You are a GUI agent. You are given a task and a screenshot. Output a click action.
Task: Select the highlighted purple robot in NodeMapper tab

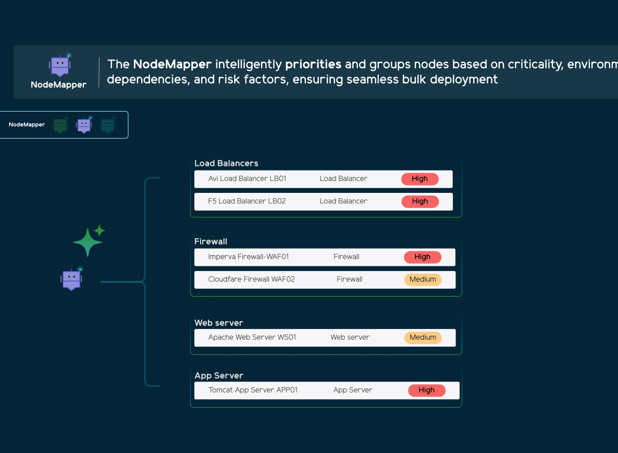[84, 125]
